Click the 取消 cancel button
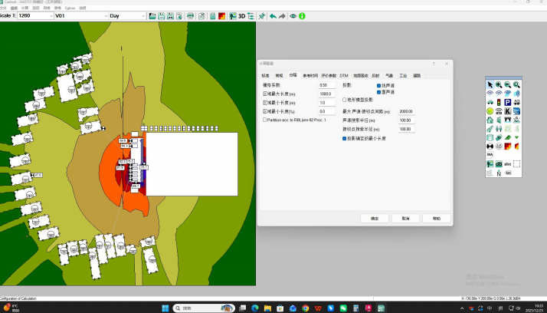The image size is (547, 313). point(405,219)
